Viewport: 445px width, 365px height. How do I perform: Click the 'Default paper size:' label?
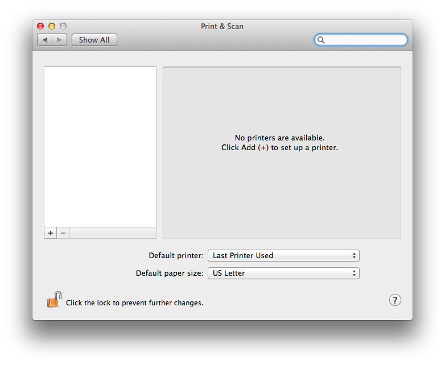[170, 273]
